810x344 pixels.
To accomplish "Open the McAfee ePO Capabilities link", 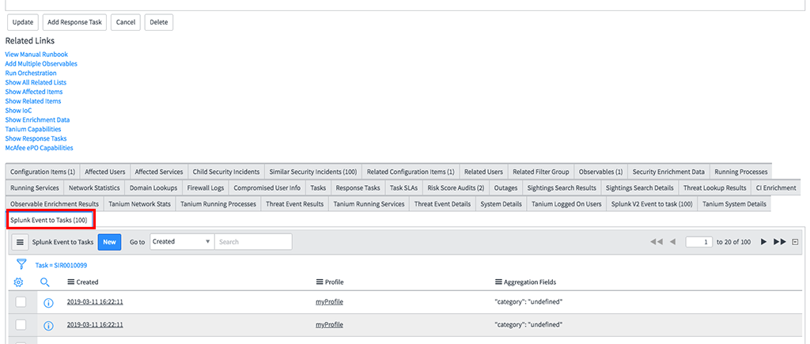I will tap(40, 148).
